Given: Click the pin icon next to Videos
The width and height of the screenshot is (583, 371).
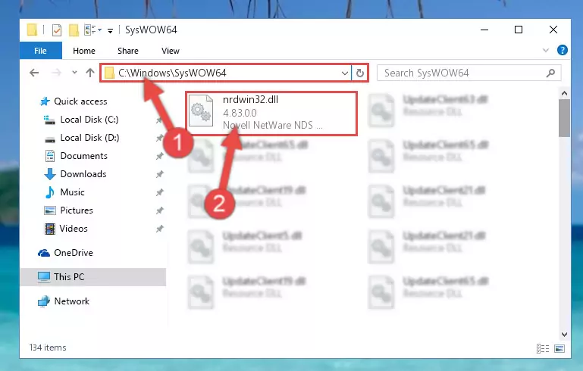Looking at the screenshot, I should coord(159,229).
